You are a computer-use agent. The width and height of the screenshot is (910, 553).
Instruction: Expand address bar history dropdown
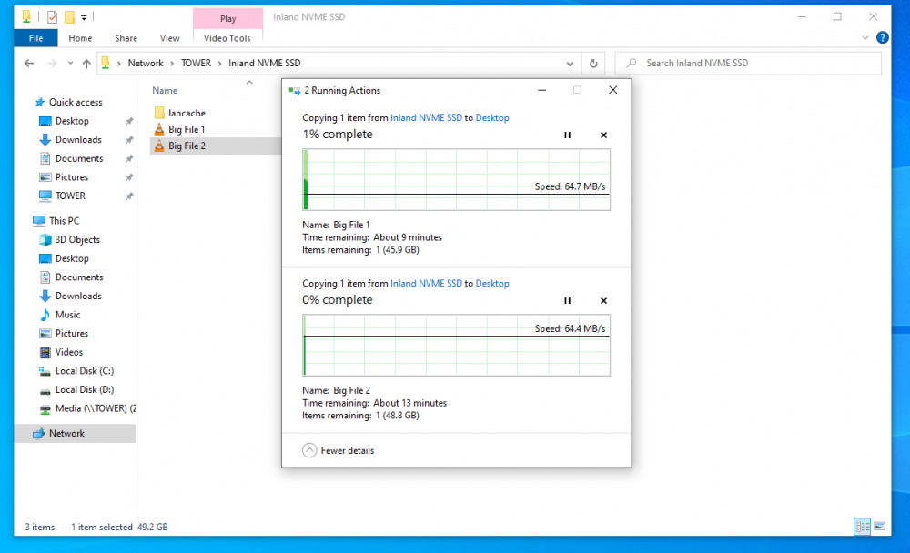coord(570,64)
